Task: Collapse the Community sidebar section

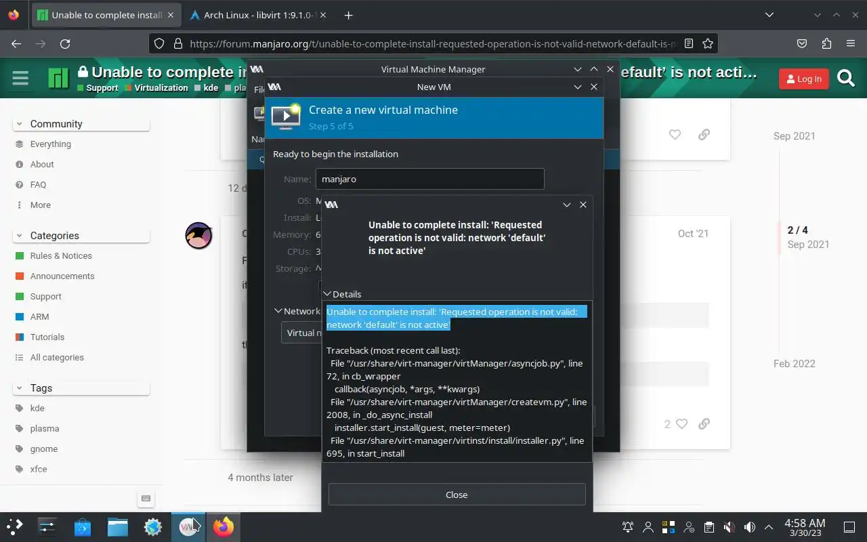Action: [81, 123]
